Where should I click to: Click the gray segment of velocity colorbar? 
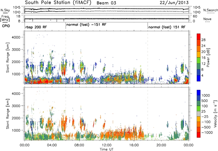[x=199, y=114]
